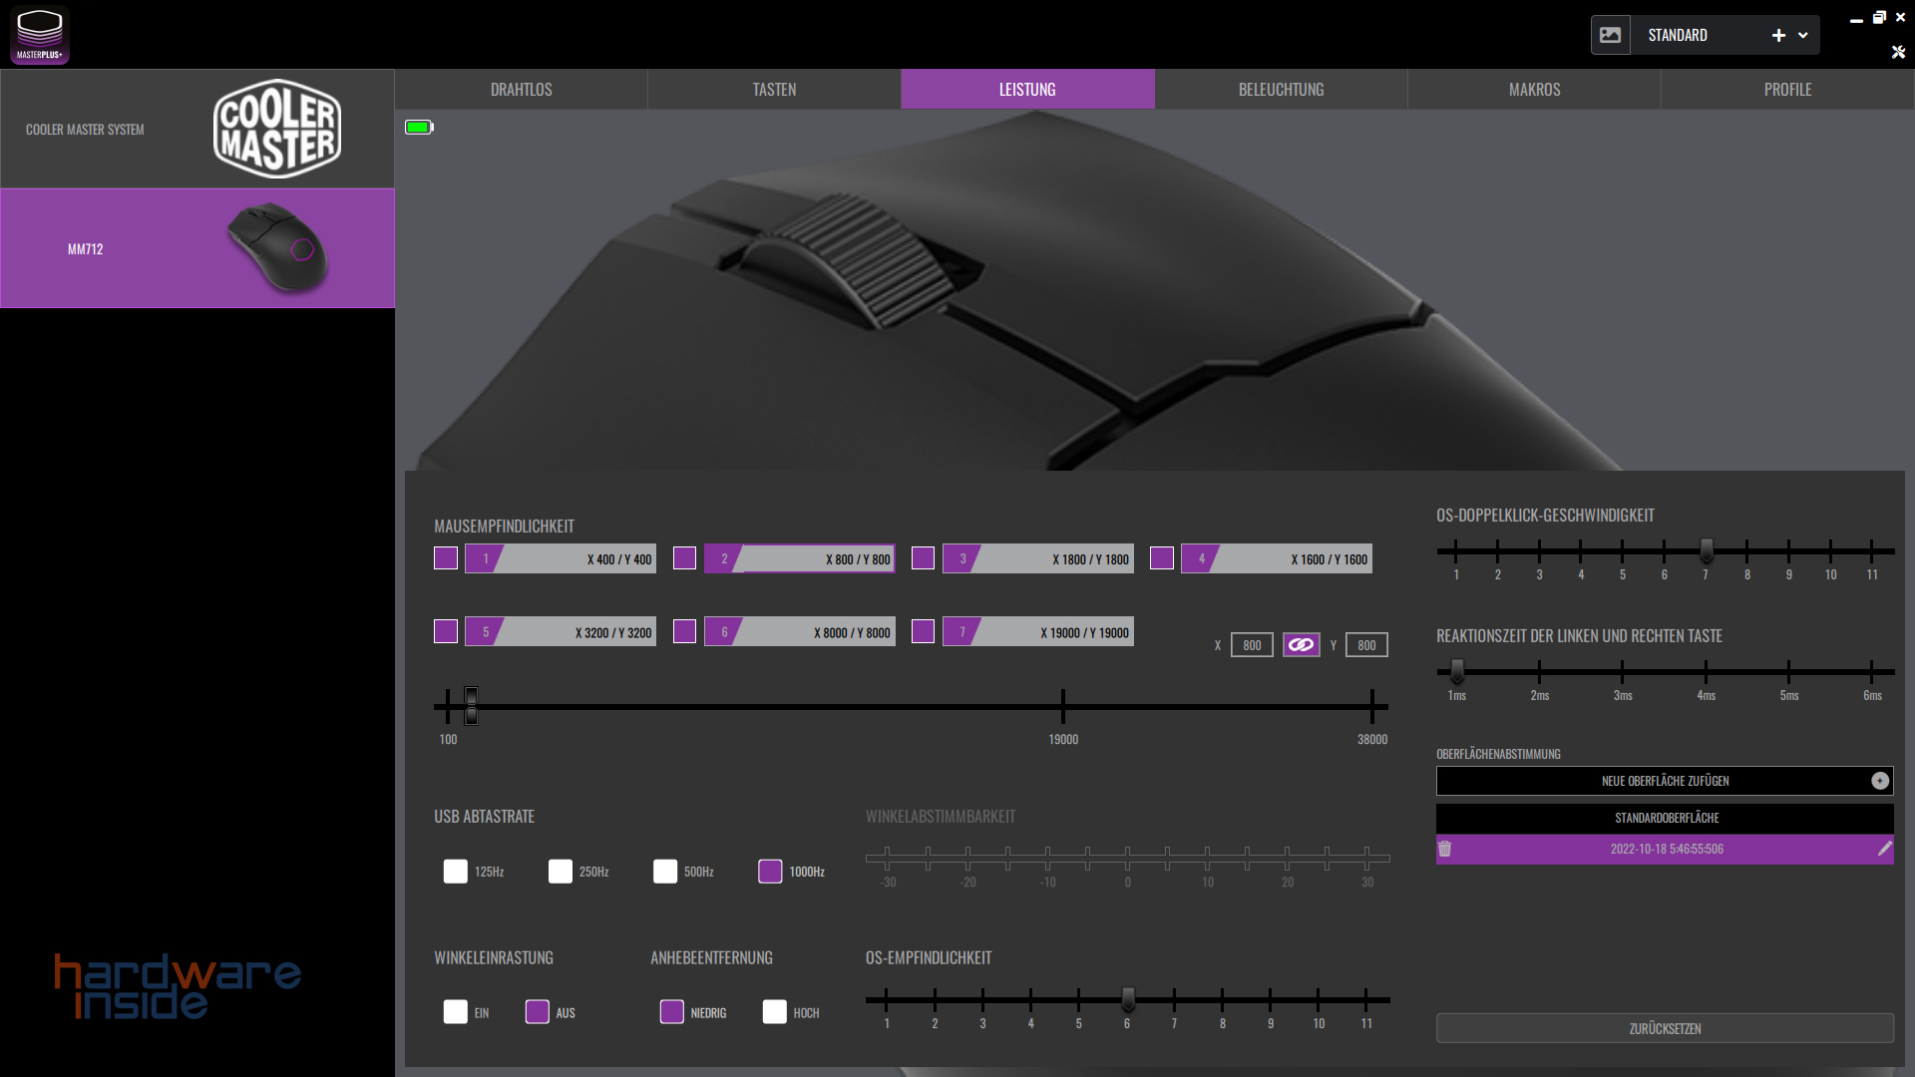
Task: Add a new profile with plus icon
Action: coord(1778,35)
